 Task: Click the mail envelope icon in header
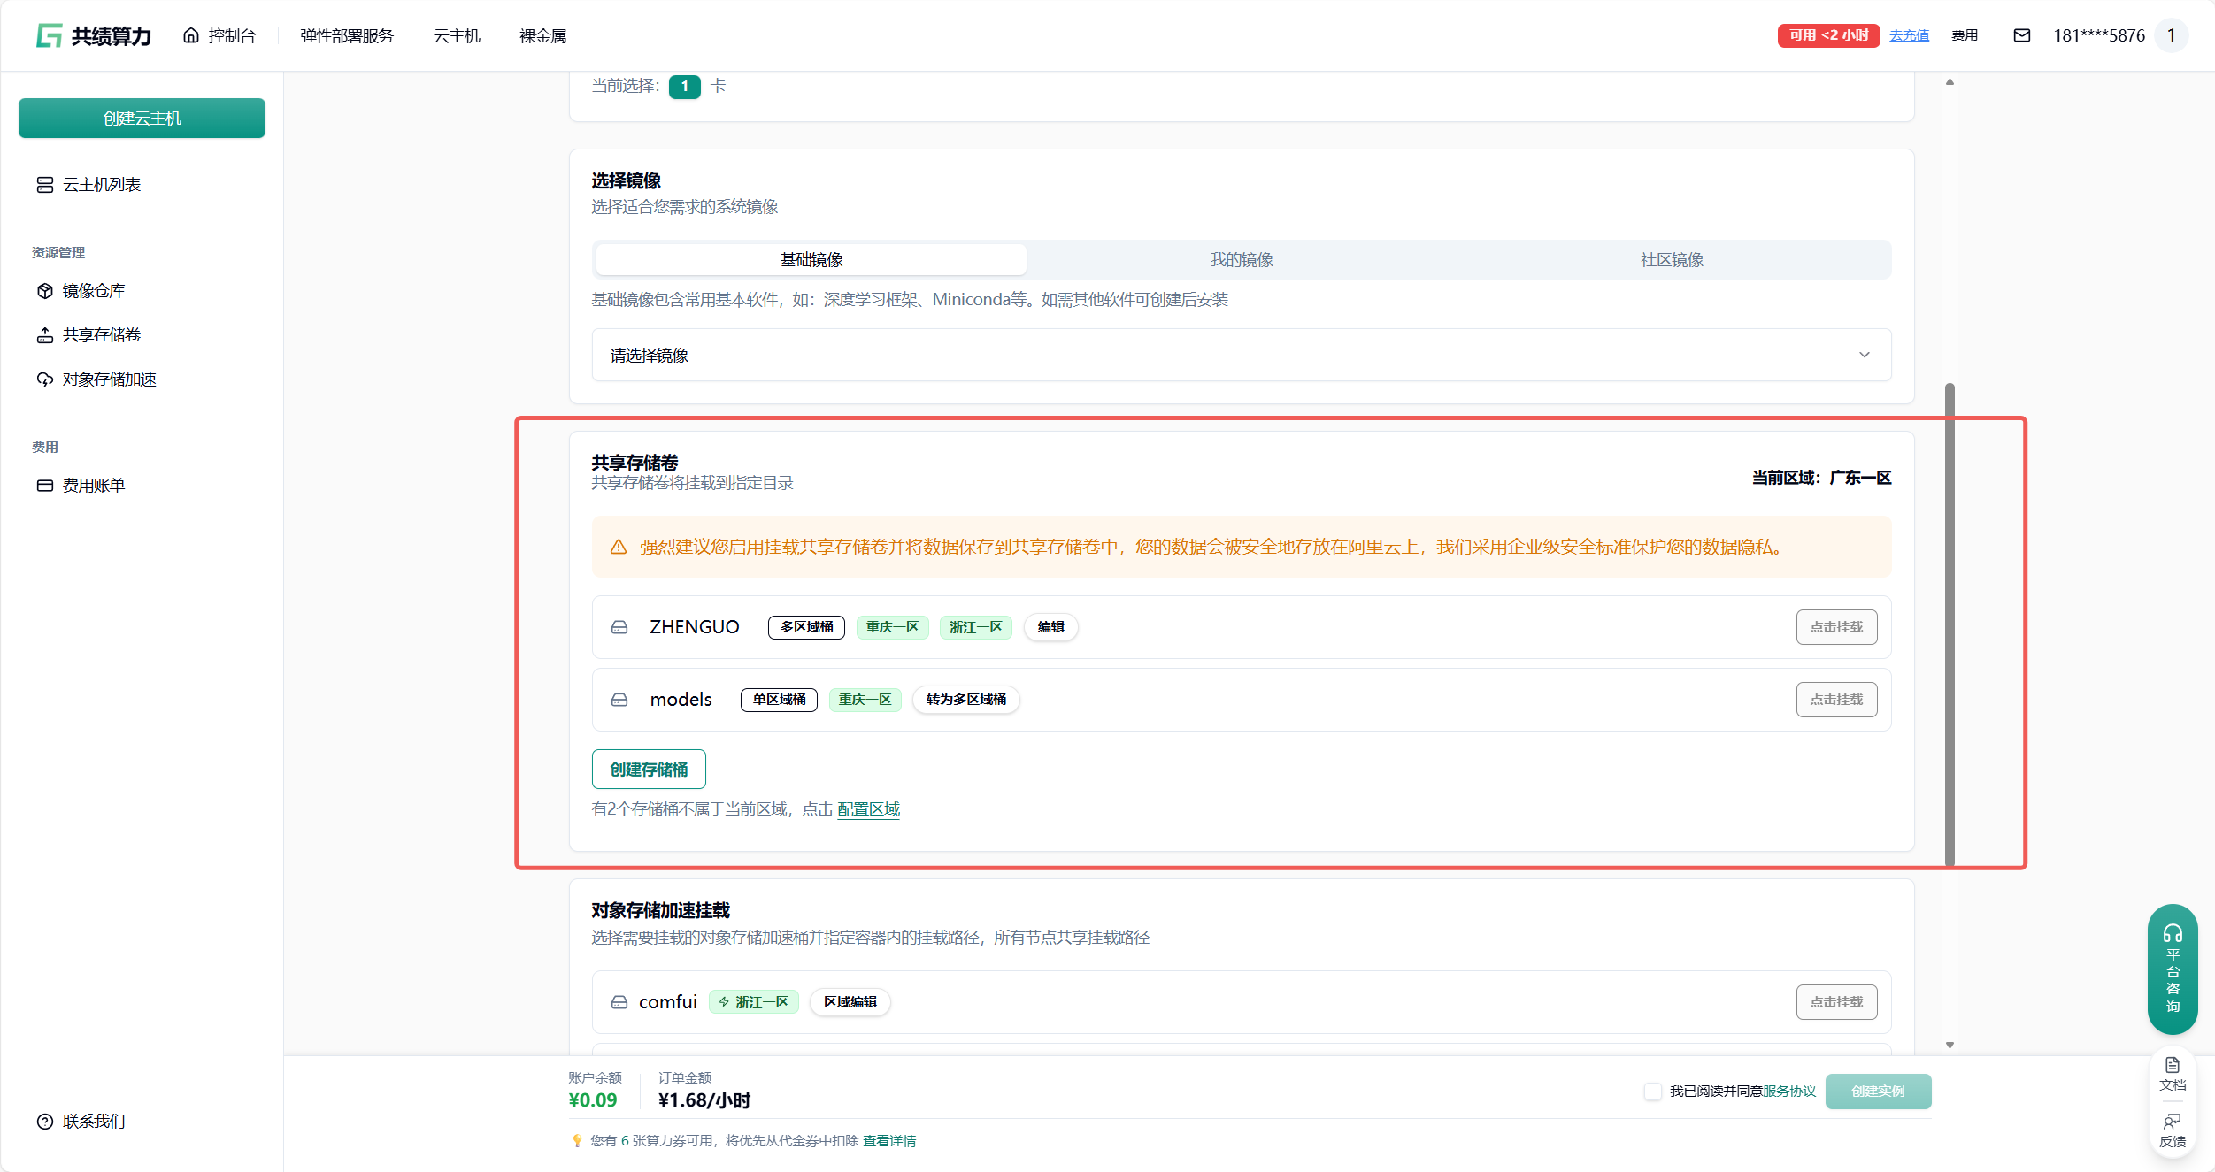[x=2021, y=35]
